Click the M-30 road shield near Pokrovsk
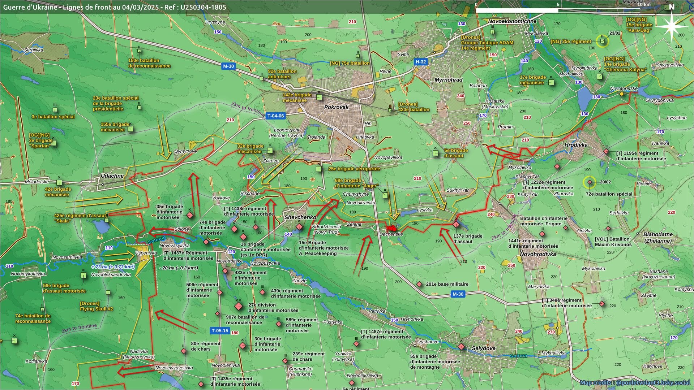The height and width of the screenshot is (390, 694). tap(228, 66)
